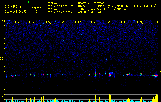Image resolution: width=161 pixels, height=102 pixels.
Task: Click the 0657 time marker
Action: point(109,22)
